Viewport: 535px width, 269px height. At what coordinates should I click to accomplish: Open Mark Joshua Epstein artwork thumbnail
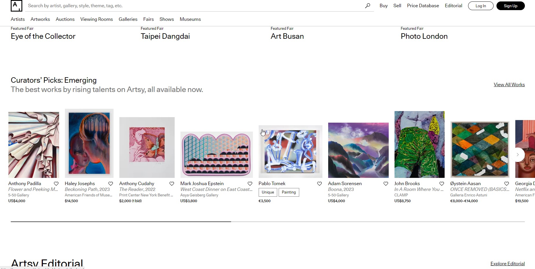(x=217, y=155)
